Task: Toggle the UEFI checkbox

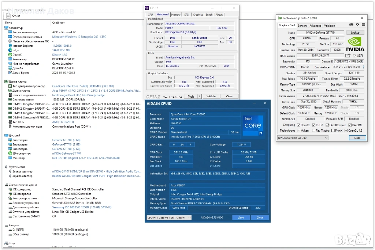Action: click(355, 56)
